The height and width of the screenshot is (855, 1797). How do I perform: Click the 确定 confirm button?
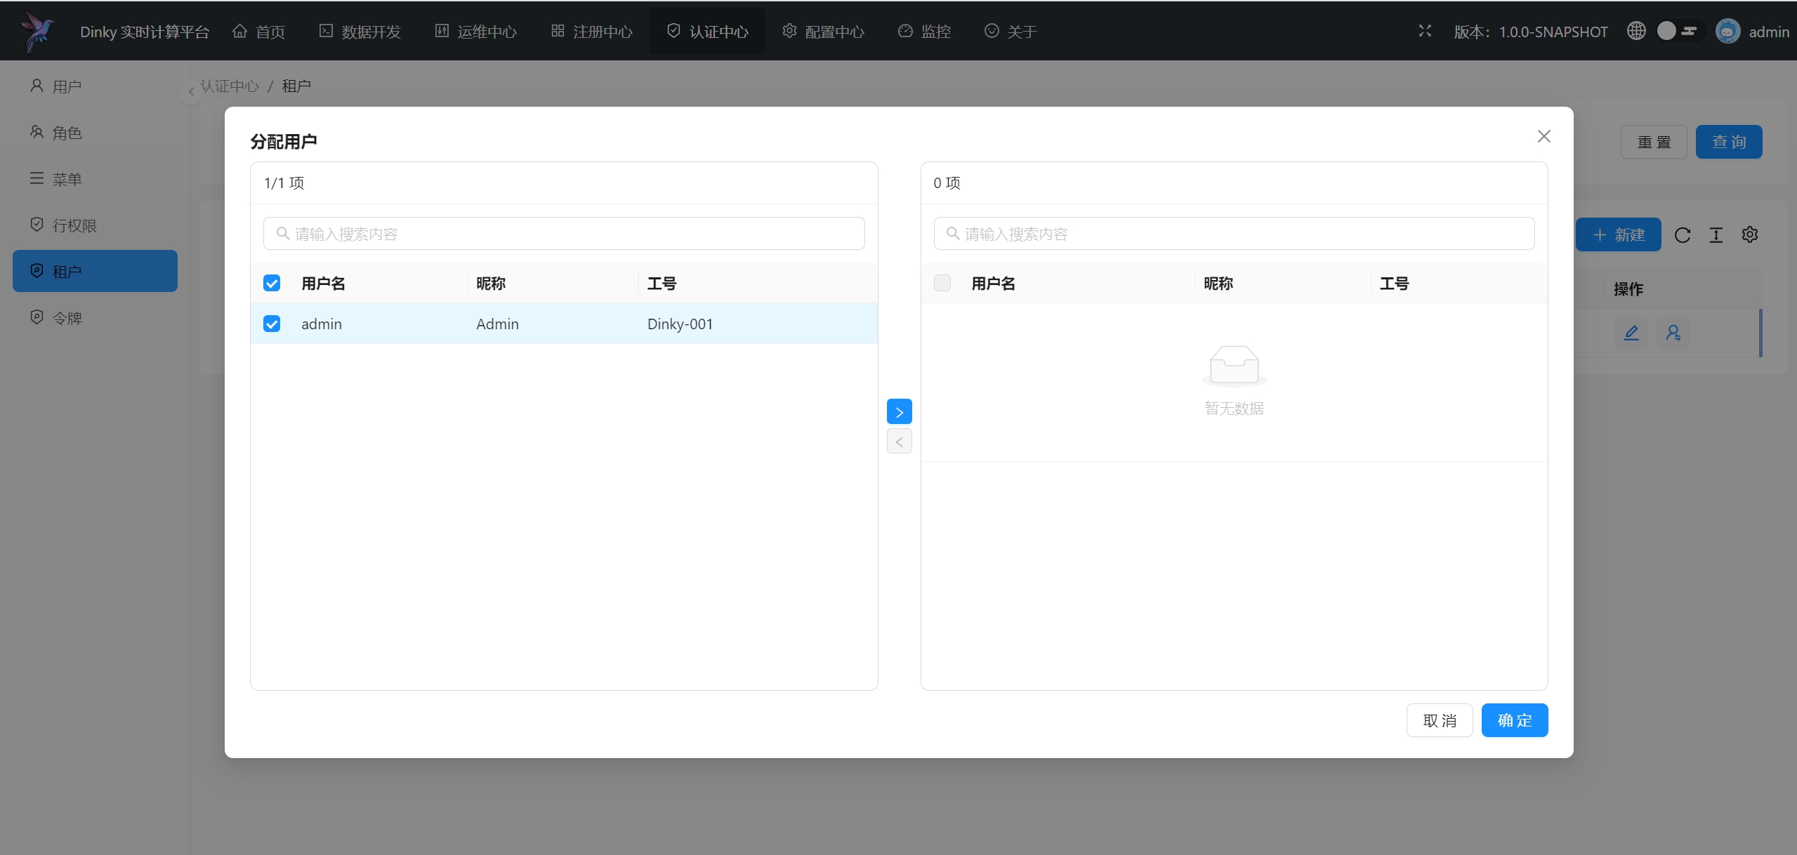[1514, 720]
